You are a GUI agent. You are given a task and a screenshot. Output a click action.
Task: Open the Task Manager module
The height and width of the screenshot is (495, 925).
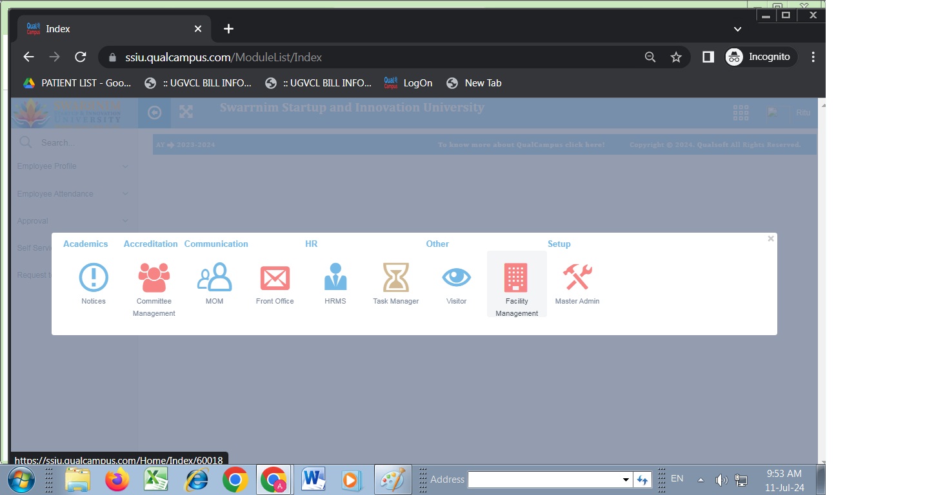tap(396, 284)
